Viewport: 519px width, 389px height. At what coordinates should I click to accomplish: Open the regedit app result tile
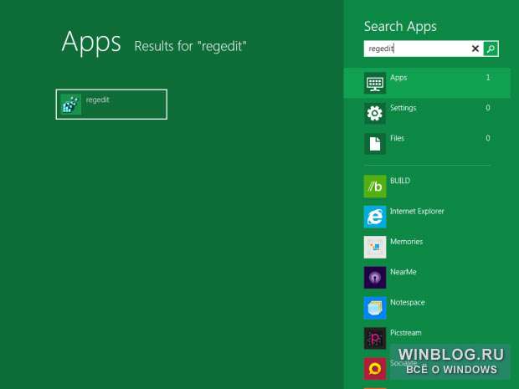[x=111, y=105]
